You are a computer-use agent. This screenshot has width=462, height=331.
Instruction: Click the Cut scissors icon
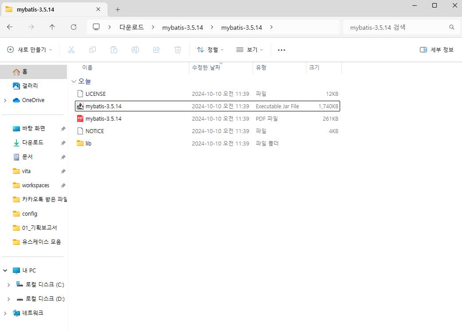(71, 50)
